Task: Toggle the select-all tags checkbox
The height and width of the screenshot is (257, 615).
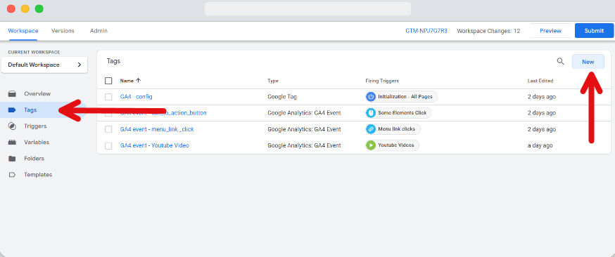Action: click(x=108, y=81)
